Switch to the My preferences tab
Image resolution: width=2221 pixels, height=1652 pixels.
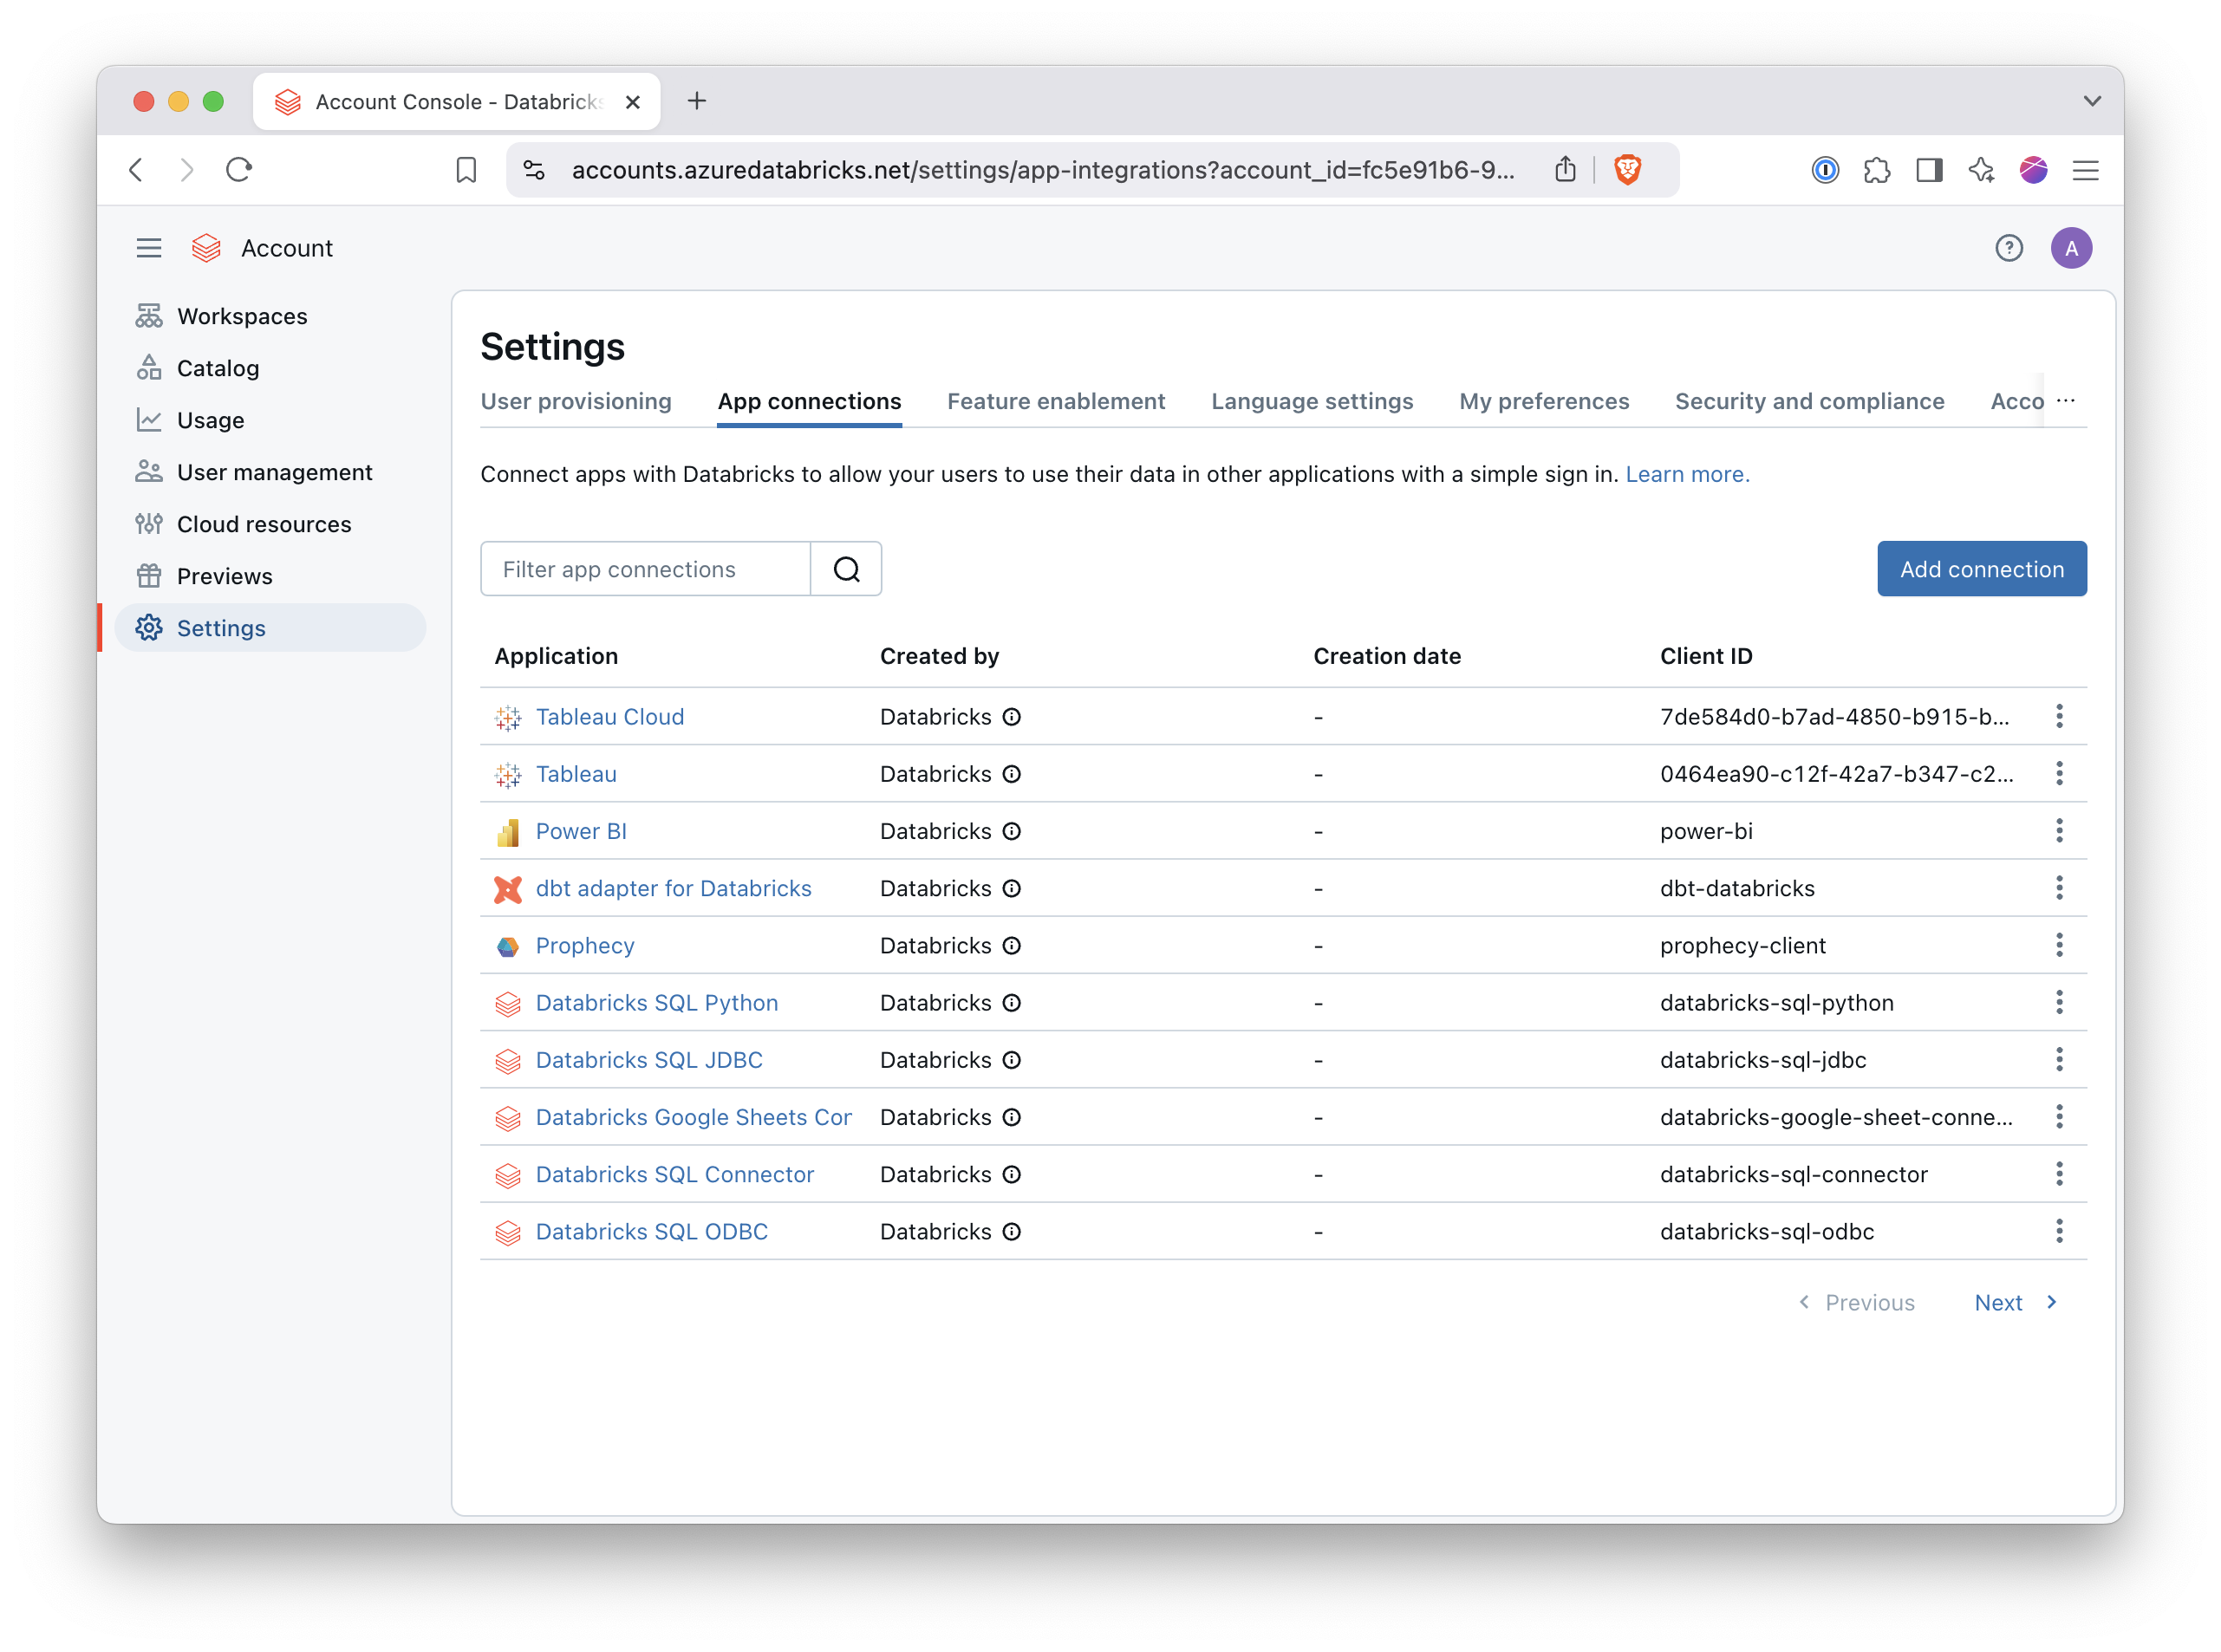coord(1544,401)
